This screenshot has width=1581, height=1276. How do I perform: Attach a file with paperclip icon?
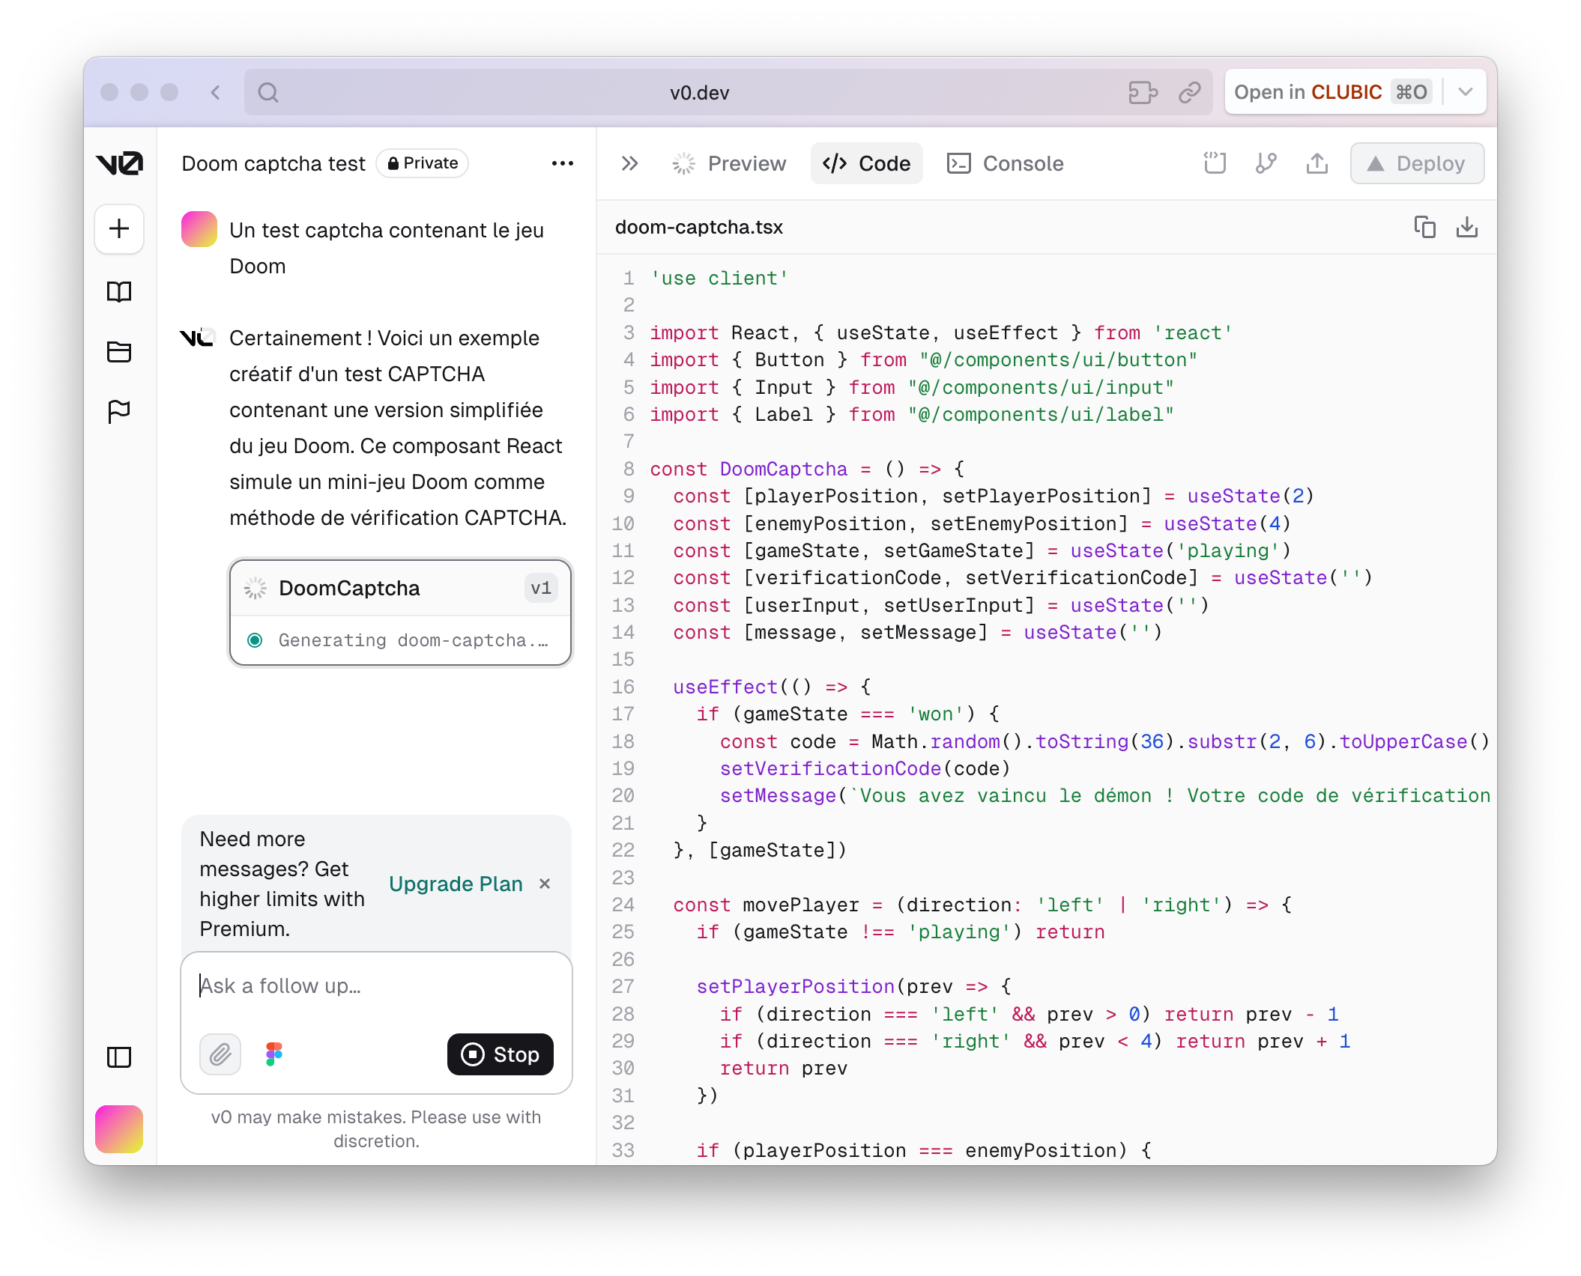(x=220, y=1054)
